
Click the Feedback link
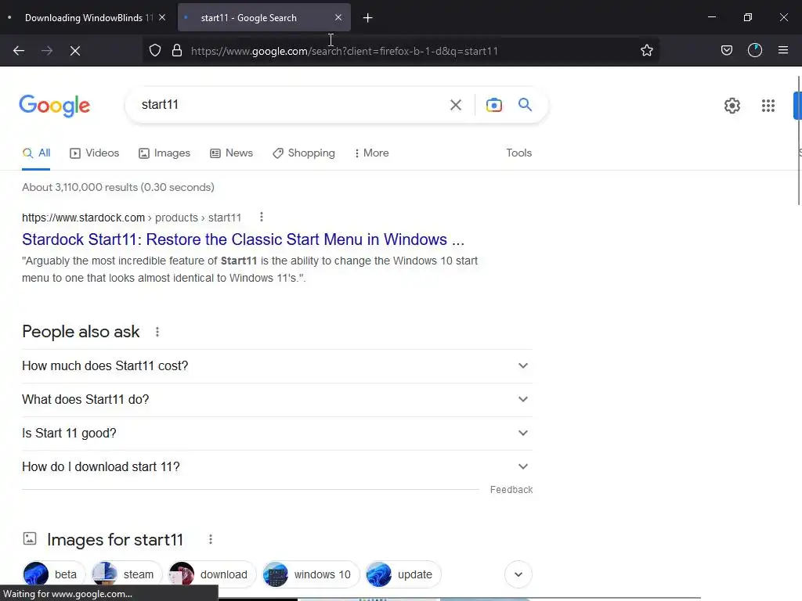click(511, 490)
